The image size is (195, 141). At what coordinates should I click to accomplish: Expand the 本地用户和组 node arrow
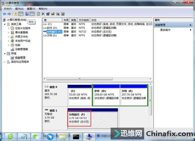[9, 41]
